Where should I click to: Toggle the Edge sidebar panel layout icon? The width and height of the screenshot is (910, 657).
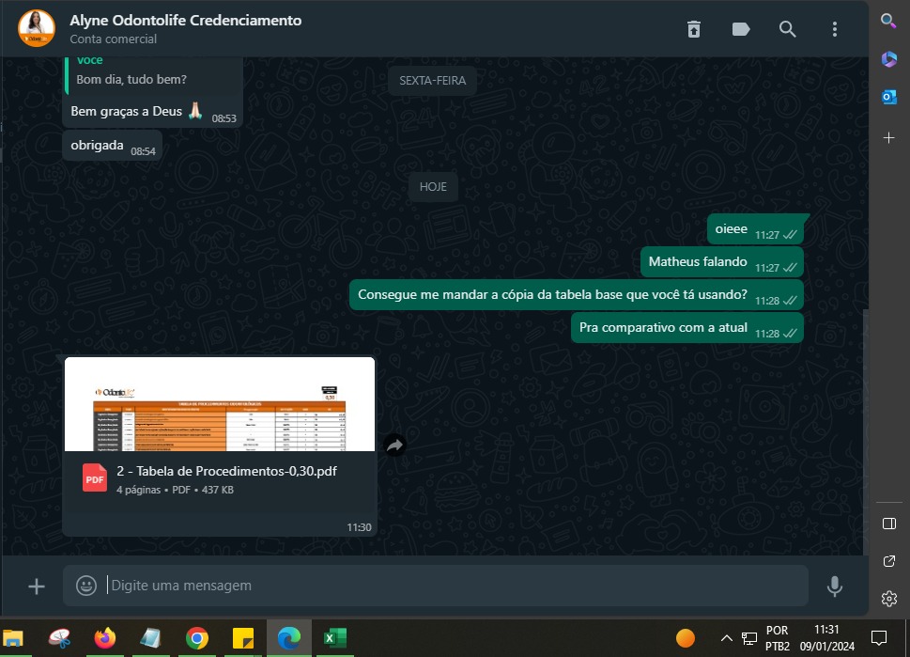[888, 524]
